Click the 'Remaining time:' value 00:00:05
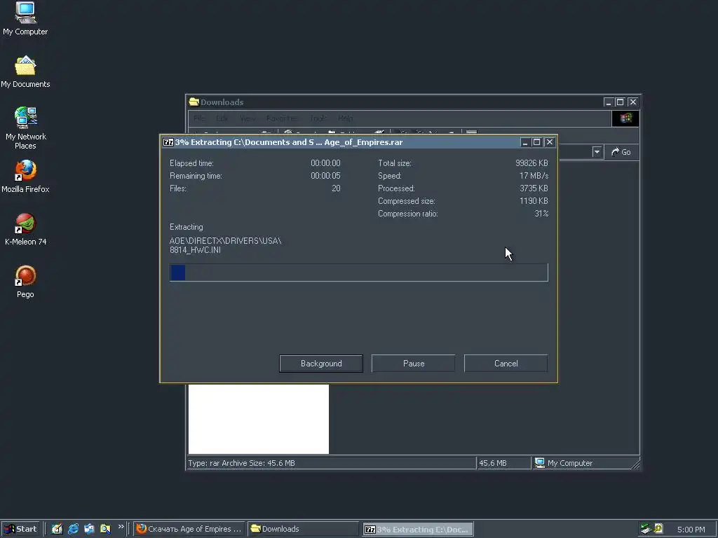This screenshot has height=538, width=718. (x=325, y=176)
